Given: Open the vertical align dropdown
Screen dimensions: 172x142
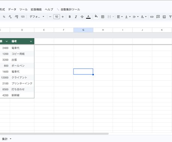Looking at the screenshot, I should point(128,17).
